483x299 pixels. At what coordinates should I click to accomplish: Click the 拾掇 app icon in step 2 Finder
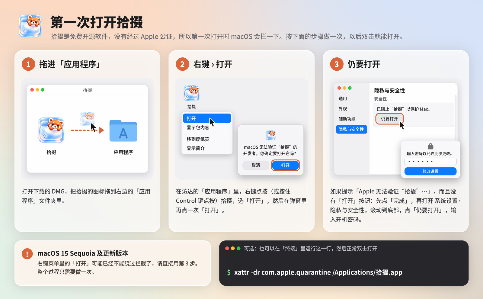point(191,93)
